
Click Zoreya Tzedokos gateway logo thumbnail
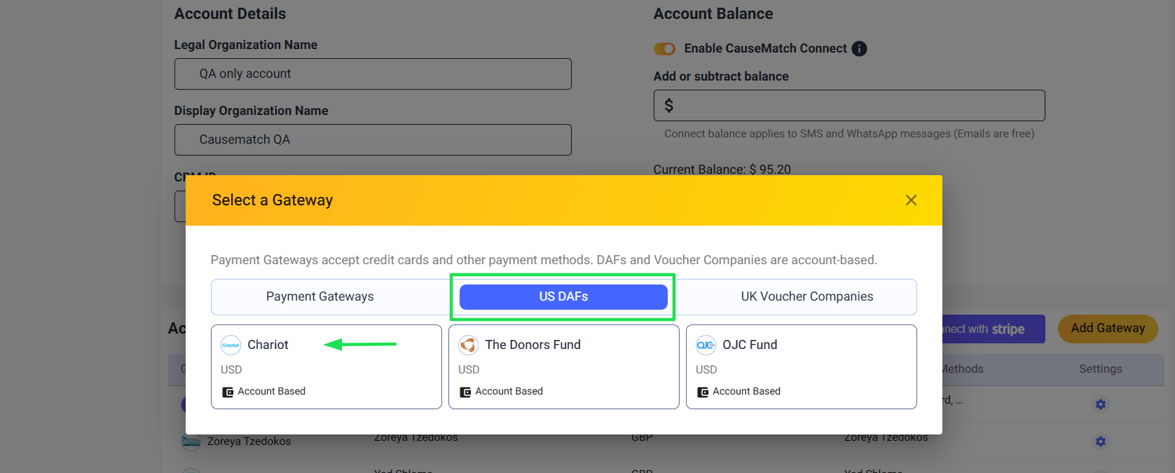click(x=191, y=441)
